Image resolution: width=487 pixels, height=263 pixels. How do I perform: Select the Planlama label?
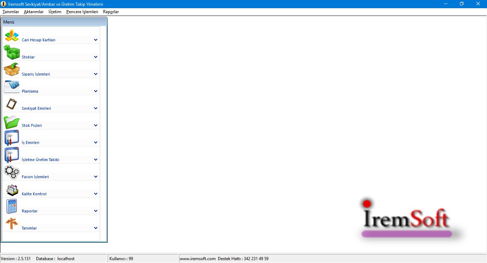pyautogui.click(x=30, y=92)
